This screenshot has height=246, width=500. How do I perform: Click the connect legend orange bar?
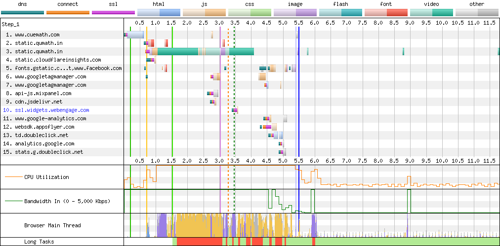click(x=68, y=12)
